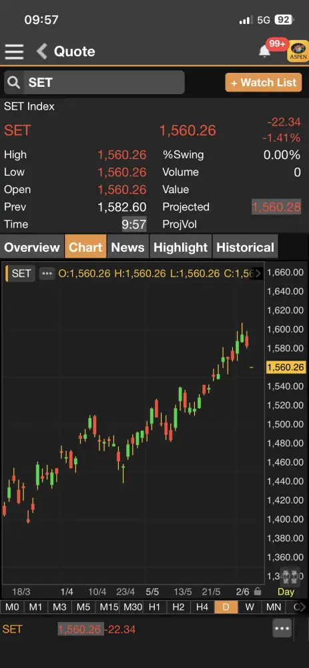Image resolution: width=309 pixels, height=668 pixels.
Task: Select the H4 timeframe
Action: [202, 607]
